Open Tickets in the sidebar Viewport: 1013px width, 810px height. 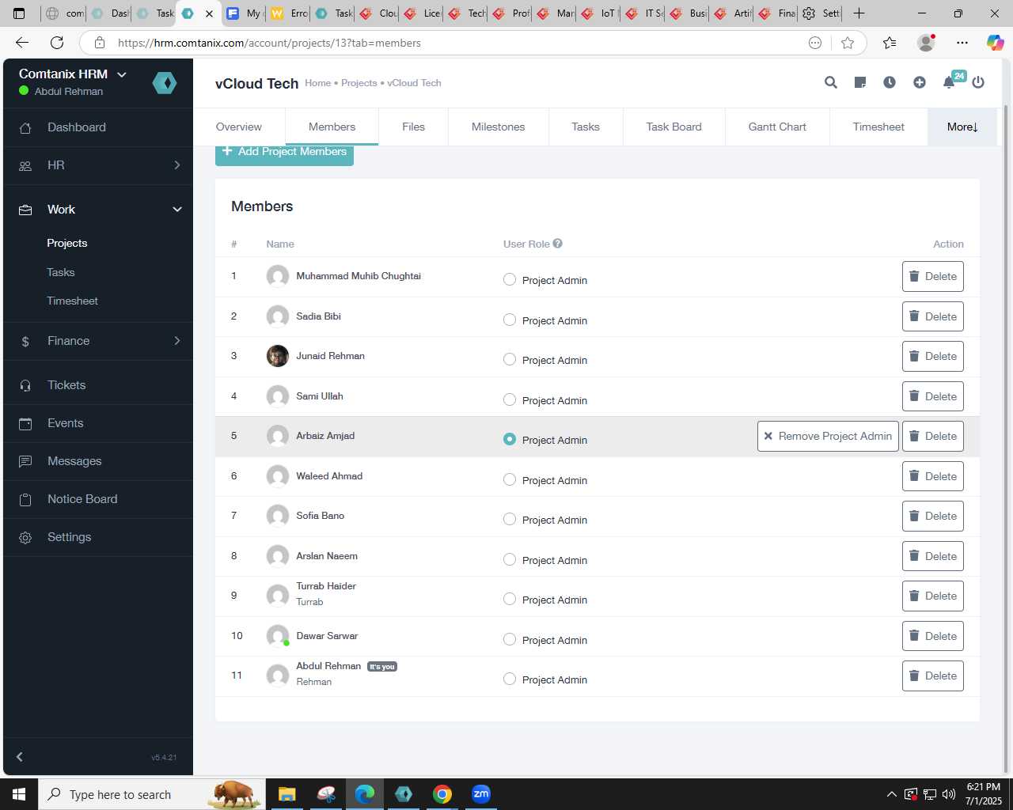point(98,385)
